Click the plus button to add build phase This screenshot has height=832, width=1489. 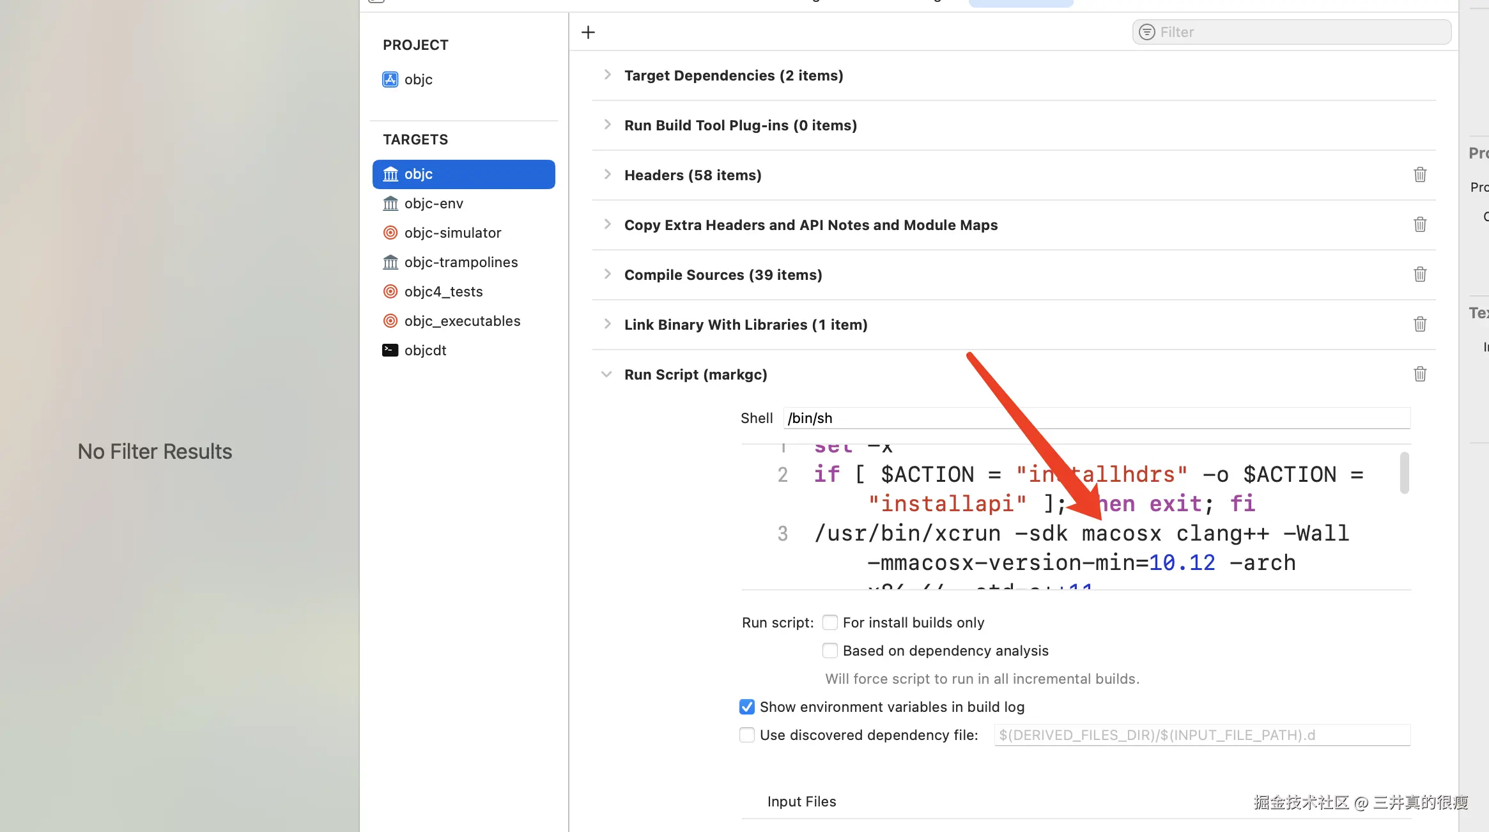point(588,32)
